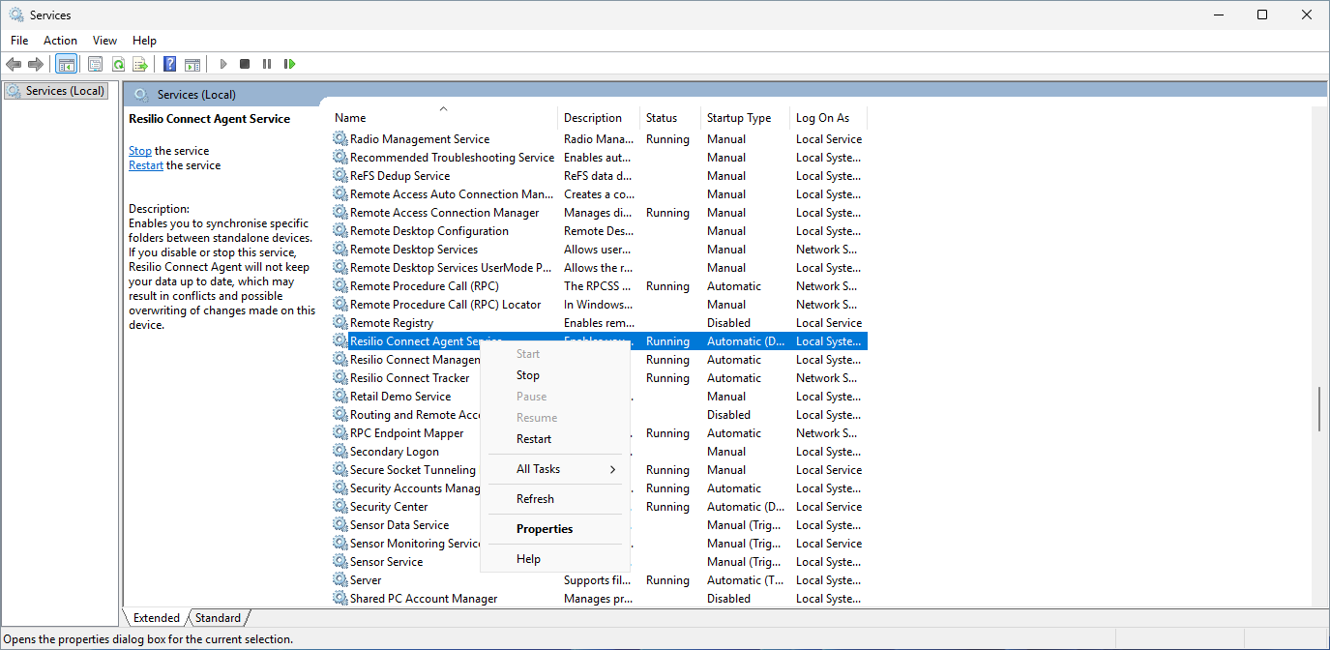Click the Show/Hide Console Tree toolbar icon
Image resolution: width=1330 pixels, height=650 pixels.
click(x=67, y=64)
